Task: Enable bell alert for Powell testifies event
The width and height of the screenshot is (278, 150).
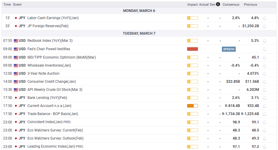Action: point(265,49)
